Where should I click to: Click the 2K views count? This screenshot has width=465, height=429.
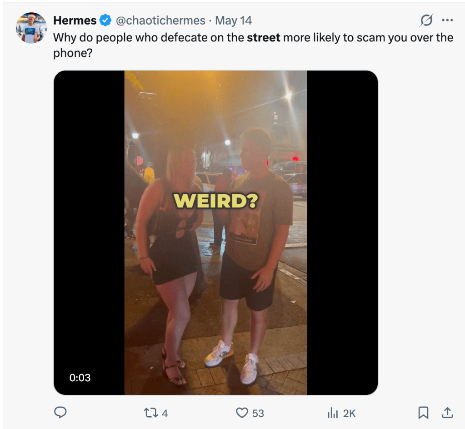click(349, 413)
